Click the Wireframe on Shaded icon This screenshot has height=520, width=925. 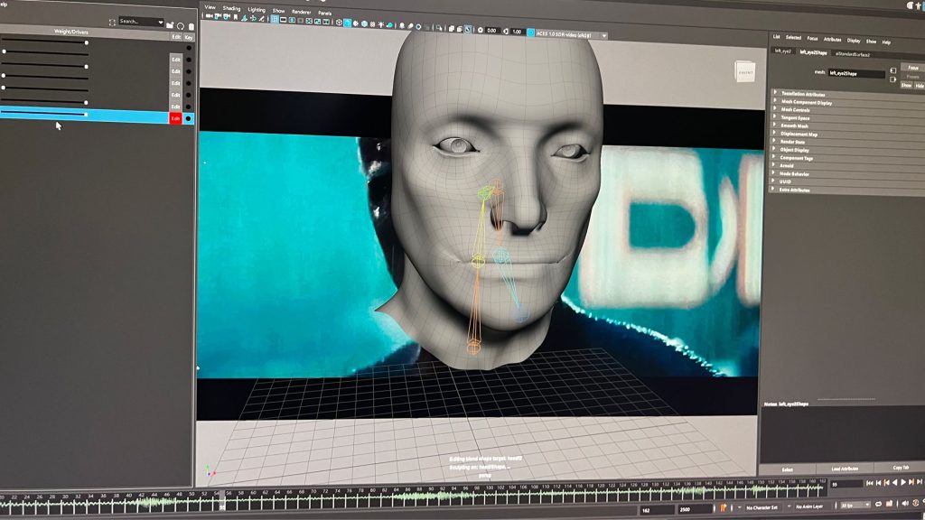click(364, 23)
